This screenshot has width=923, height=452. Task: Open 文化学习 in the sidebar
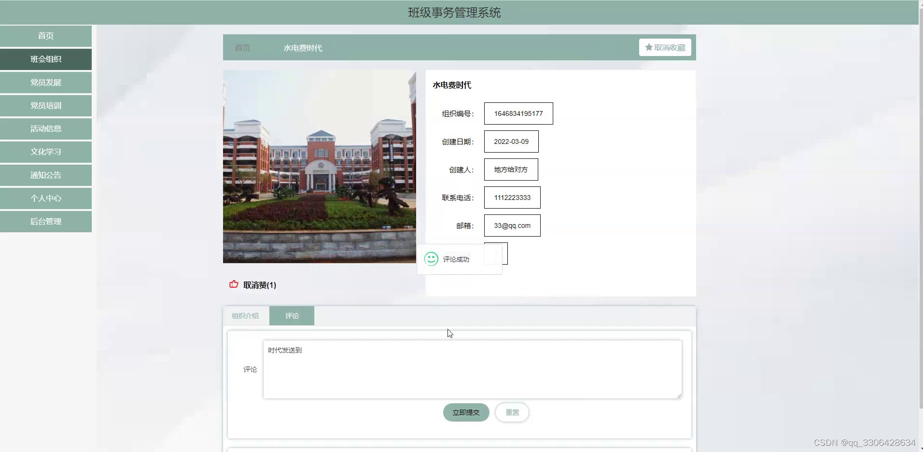[46, 152]
